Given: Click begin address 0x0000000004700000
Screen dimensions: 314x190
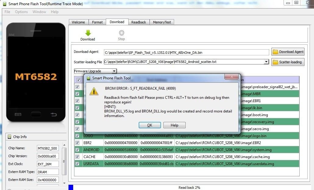Looking at the screenshot, I should [x=121, y=143].
